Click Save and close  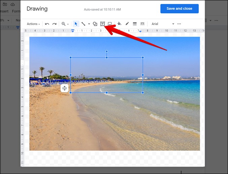[x=180, y=8]
